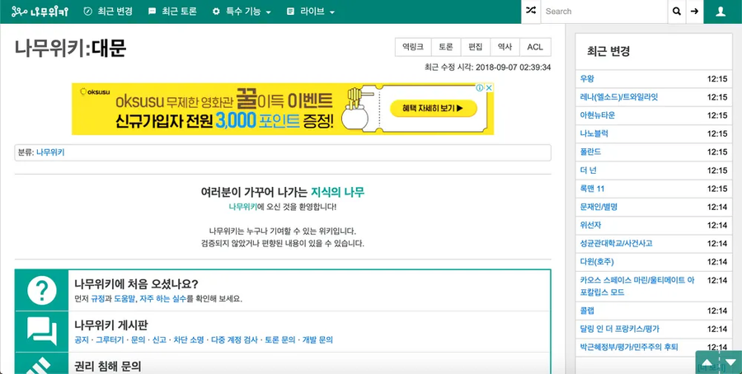The height and width of the screenshot is (374, 742).
Task: Open 우왕 in recent changes
Action: coord(587,79)
